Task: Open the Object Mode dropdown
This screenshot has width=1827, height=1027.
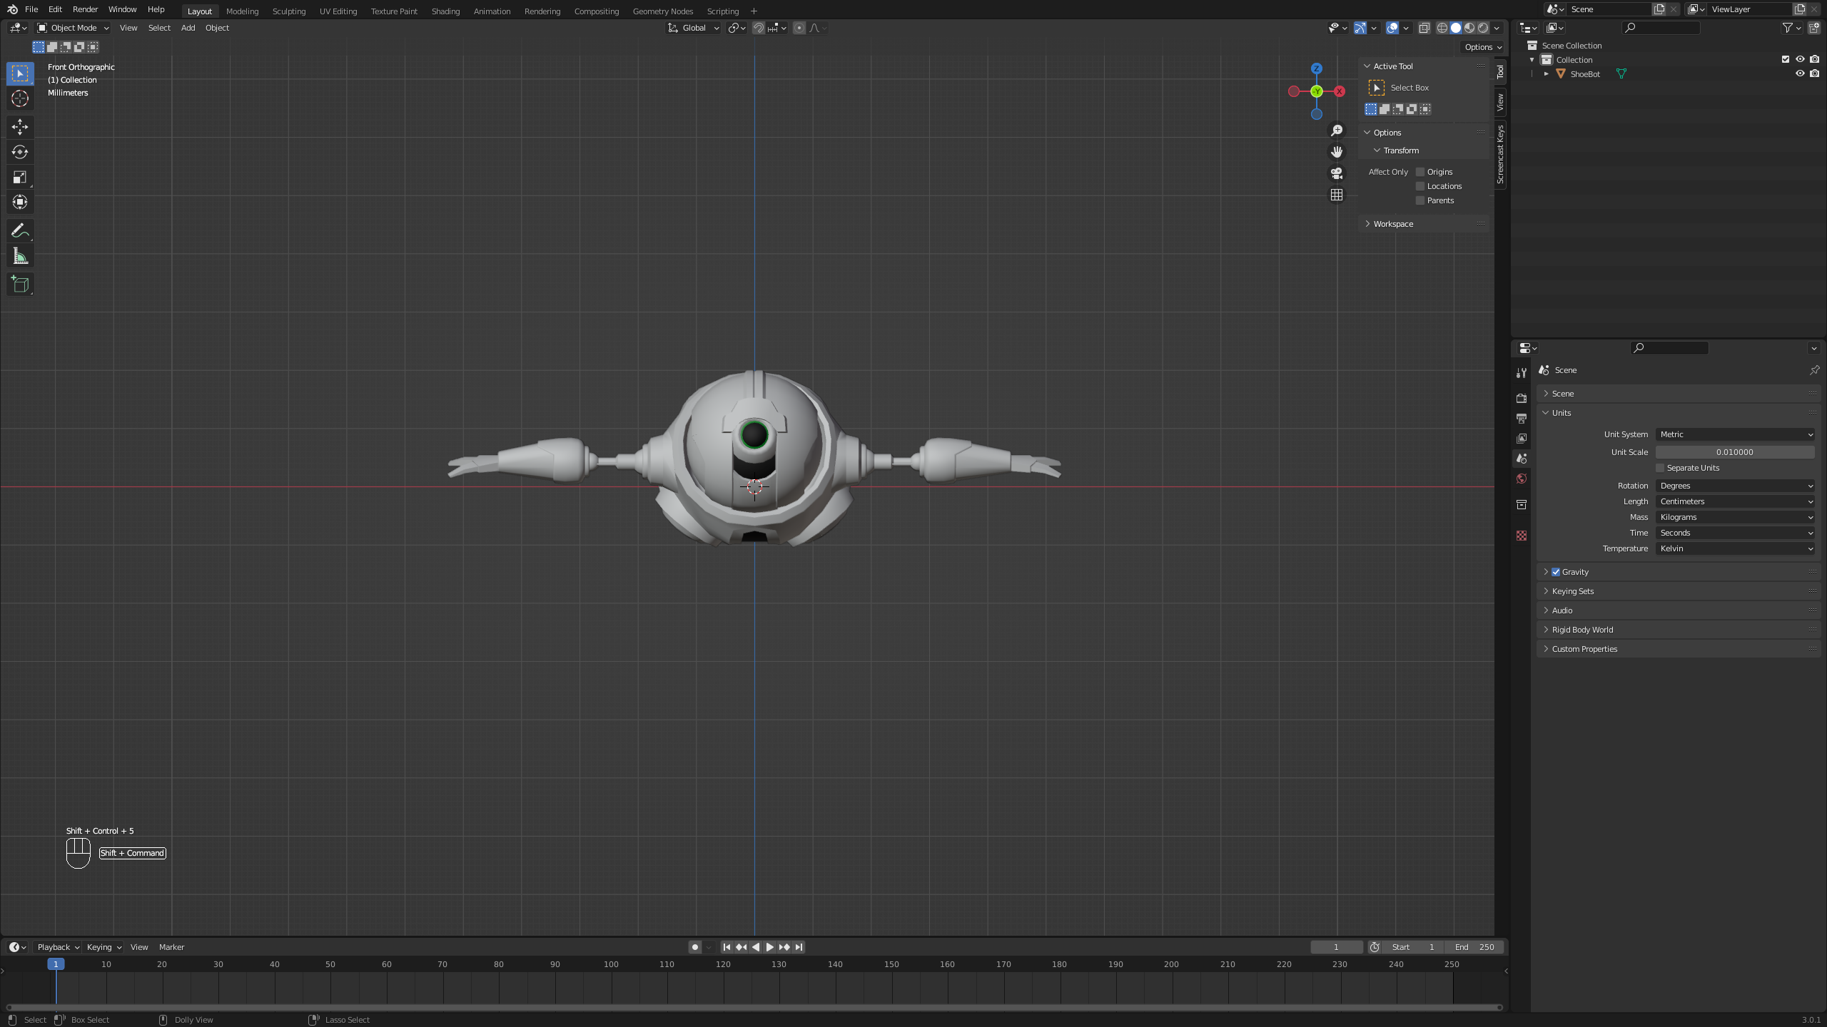Action: (x=74, y=28)
